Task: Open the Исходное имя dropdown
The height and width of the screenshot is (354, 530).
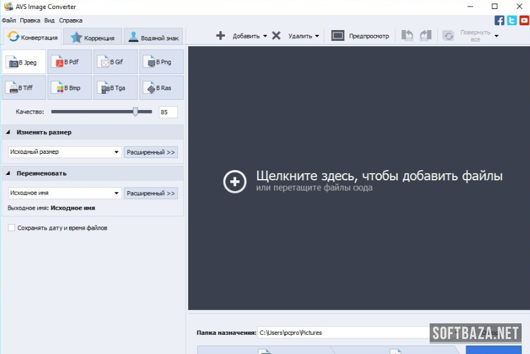Action: tap(65, 194)
